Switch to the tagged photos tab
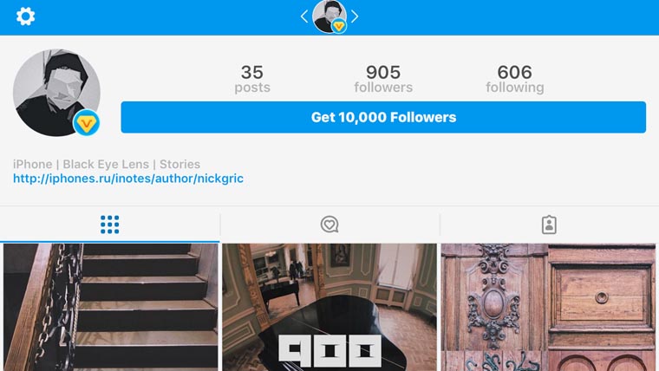This screenshot has width=659, height=371. 549,225
